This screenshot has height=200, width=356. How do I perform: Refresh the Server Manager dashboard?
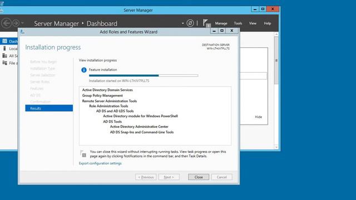(190, 23)
